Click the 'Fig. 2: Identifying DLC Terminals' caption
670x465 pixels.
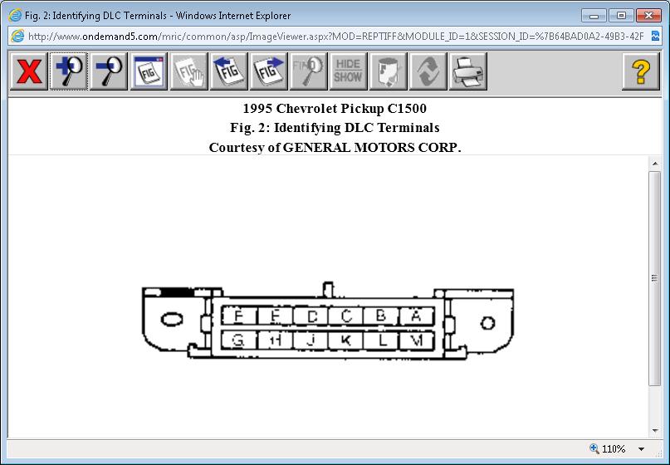click(335, 128)
